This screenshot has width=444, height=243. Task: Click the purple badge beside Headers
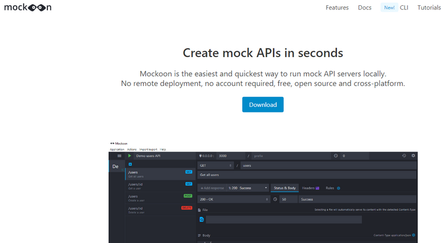(x=317, y=188)
